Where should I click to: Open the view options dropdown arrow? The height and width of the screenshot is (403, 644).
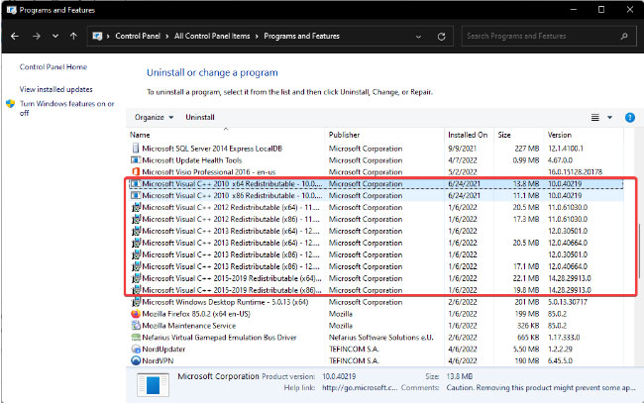point(610,118)
